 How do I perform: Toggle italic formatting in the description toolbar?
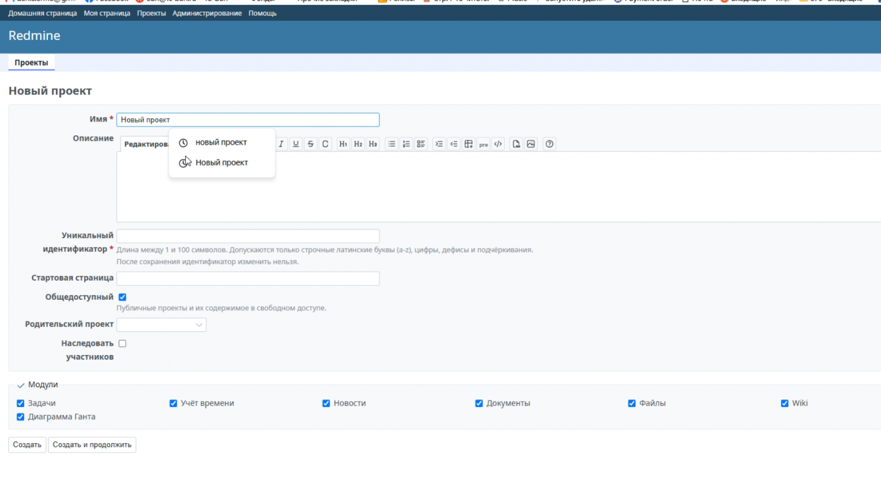click(281, 144)
